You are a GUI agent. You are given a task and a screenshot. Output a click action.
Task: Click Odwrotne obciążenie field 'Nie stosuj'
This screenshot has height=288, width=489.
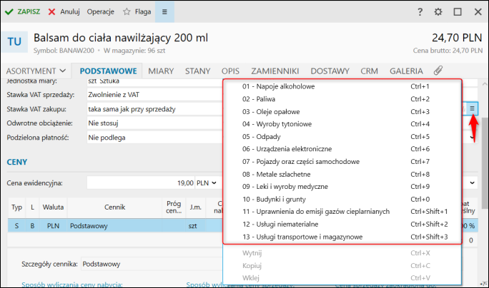click(155, 123)
